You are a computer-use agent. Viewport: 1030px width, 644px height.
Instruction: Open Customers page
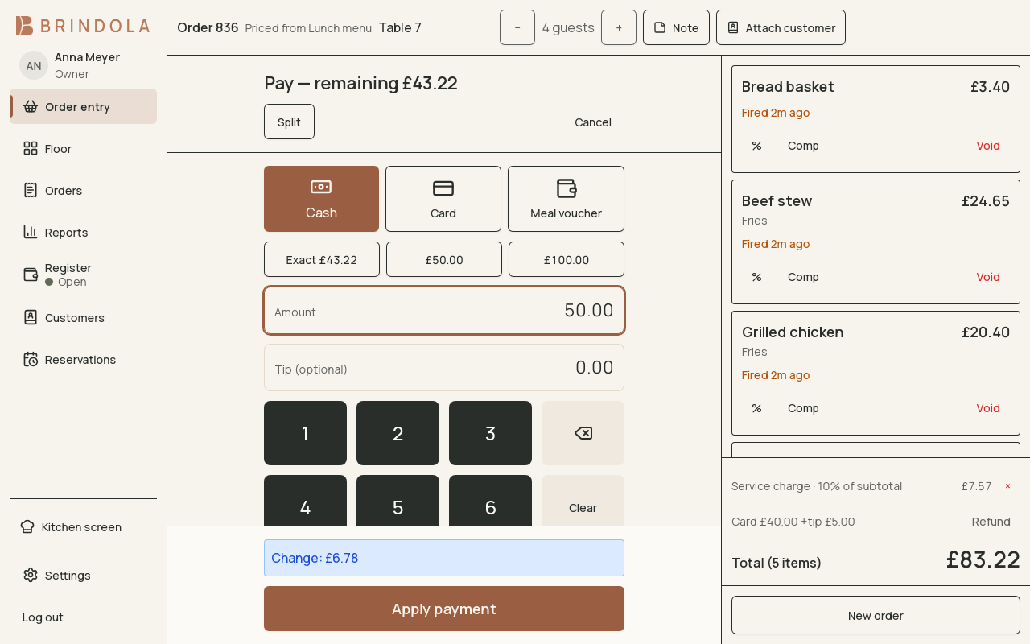[83, 317]
